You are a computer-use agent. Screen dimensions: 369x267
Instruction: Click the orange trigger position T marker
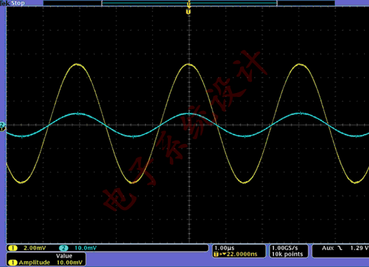tap(189, 11)
